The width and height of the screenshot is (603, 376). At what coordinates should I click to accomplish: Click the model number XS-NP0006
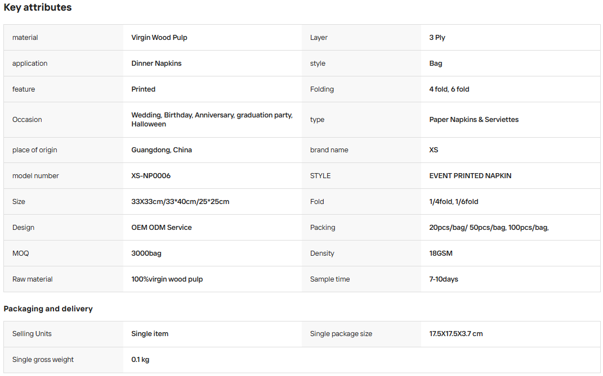[151, 175]
